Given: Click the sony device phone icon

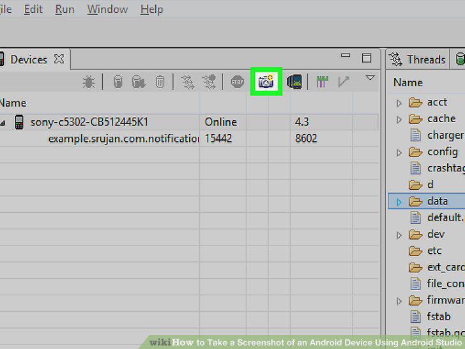Looking at the screenshot, I should [19, 122].
